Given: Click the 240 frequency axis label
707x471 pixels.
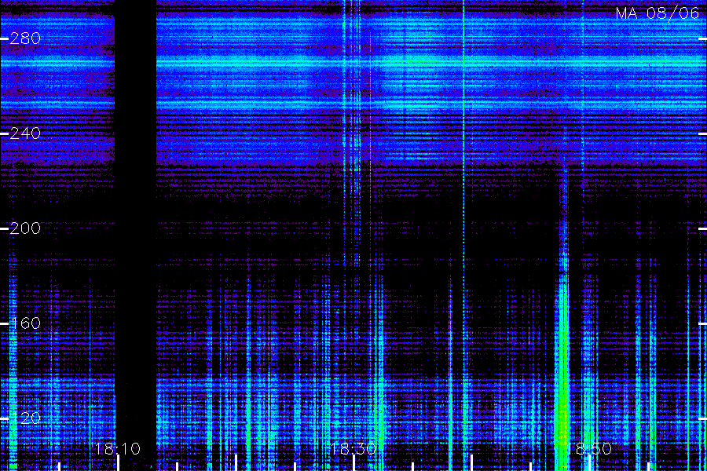Looking at the screenshot, I should pos(25,133).
